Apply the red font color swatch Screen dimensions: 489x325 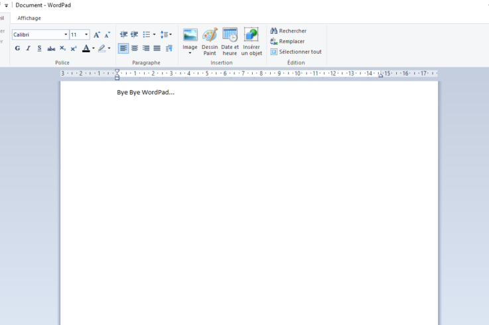tap(86, 48)
